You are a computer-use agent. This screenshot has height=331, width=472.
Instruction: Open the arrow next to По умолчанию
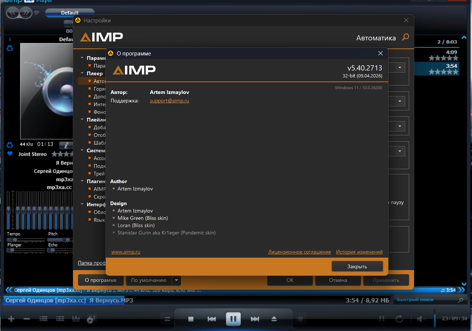176,280
